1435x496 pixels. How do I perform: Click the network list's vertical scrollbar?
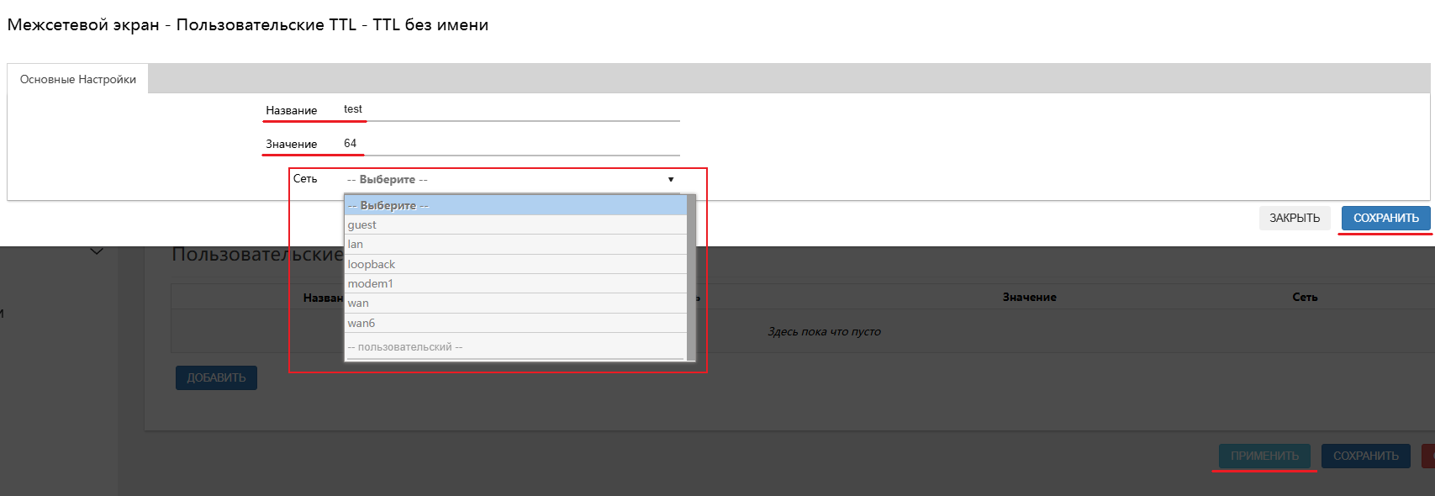click(x=691, y=277)
